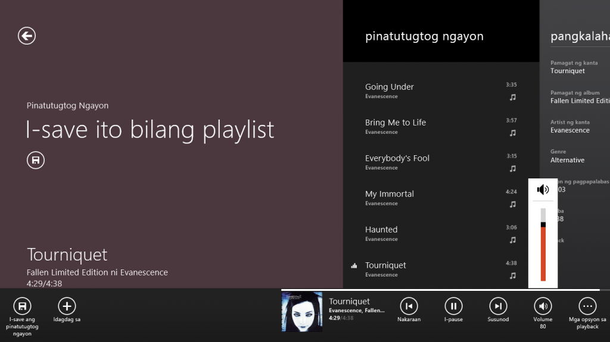Click the pinatutugtog ngayon header
Viewport: 610px width, 342px height.
424,36
